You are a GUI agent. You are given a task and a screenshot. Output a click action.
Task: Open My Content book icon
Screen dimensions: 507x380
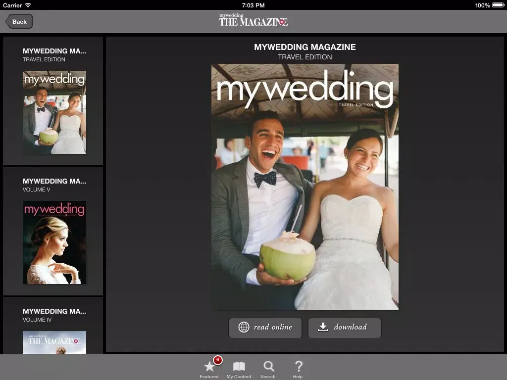[x=239, y=367]
